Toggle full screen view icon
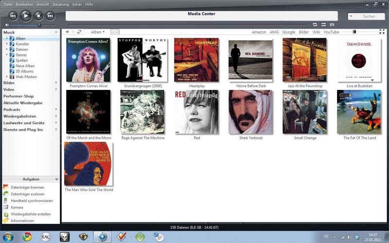This screenshot has width=389, height=243. click(x=382, y=32)
